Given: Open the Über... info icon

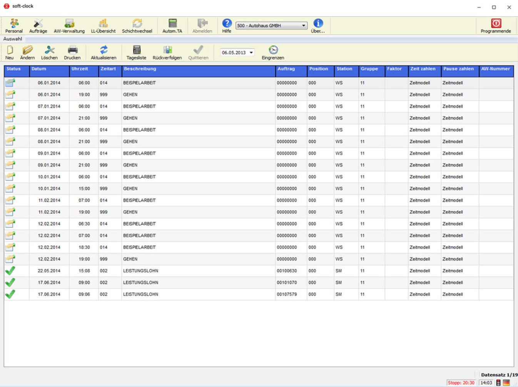Looking at the screenshot, I should 318,23.
